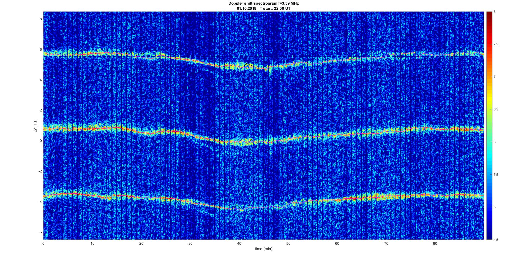Click the colorbar tick label '4.5'
This screenshot has width=514, height=257.
[496, 240]
